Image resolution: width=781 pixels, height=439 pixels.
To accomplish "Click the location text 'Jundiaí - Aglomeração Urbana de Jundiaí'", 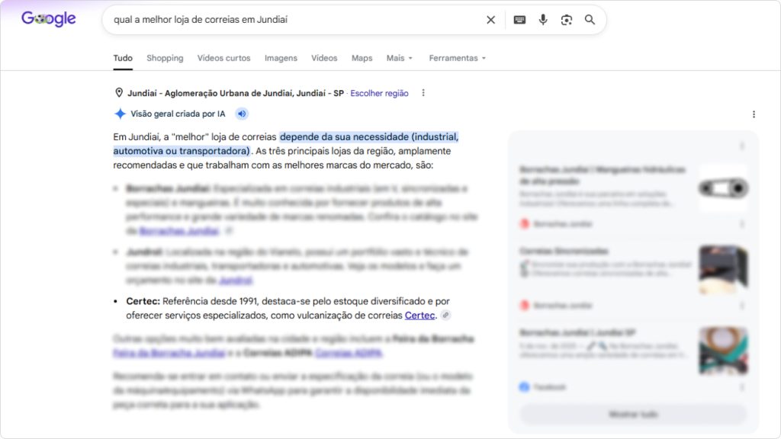I will coord(211,93).
